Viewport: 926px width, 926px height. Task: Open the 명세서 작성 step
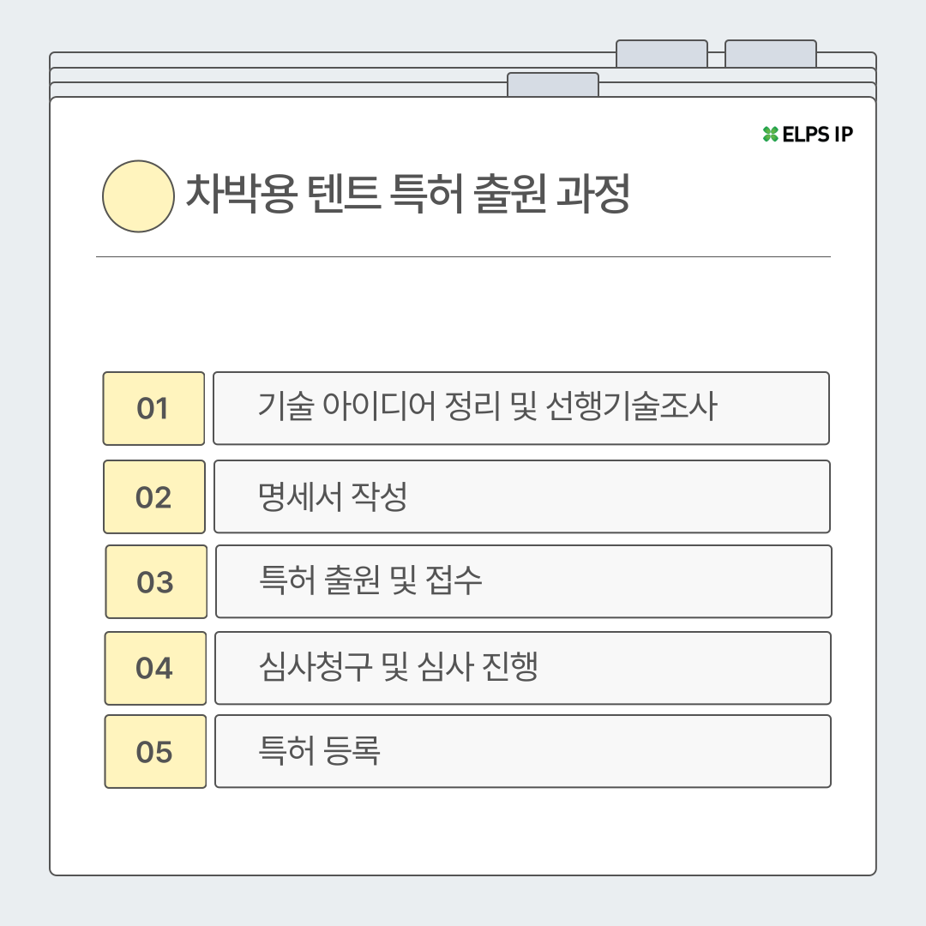point(522,496)
